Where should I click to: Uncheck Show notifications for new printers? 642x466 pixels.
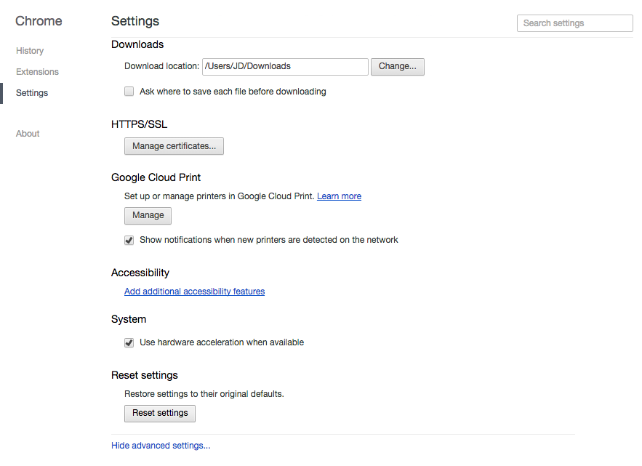tap(129, 240)
